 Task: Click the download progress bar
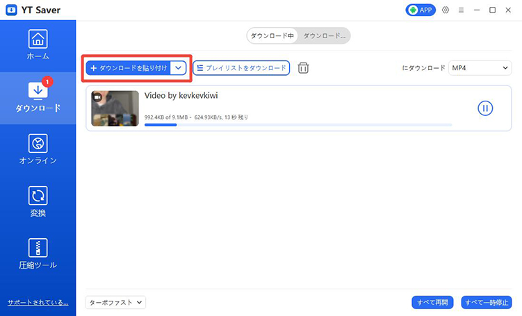point(298,125)
